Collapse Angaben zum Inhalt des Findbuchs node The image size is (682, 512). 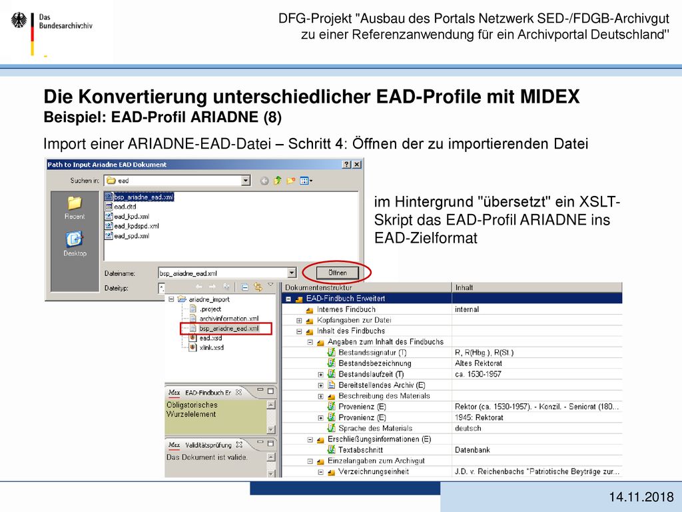310,342
